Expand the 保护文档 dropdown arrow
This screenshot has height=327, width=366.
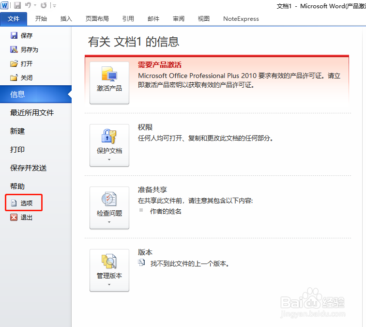point(109,159)
